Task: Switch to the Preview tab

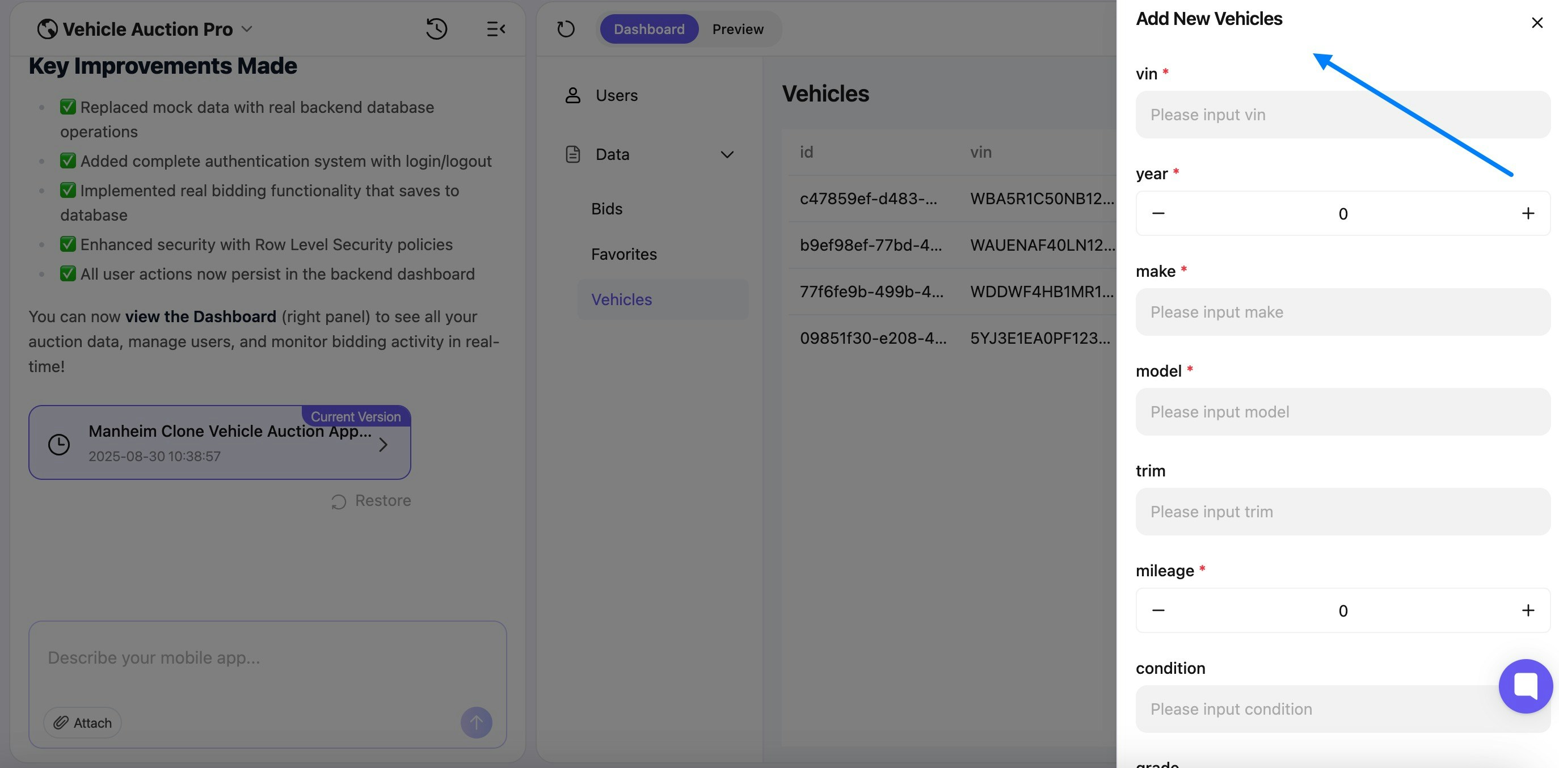Action: point(737,28)
